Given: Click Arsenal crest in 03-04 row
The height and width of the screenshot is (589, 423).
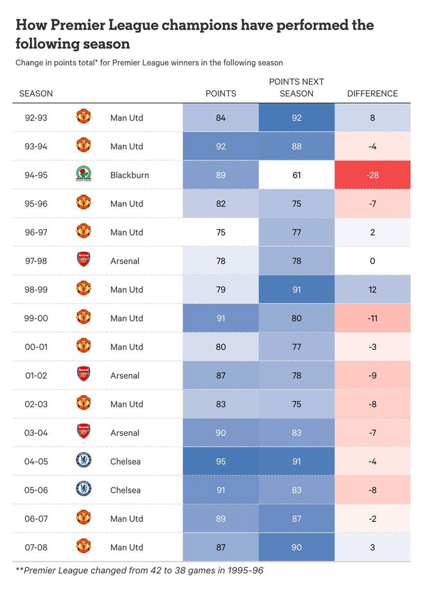Looking at the screenshot, I should pyautogui.click(x=83, y=433).
